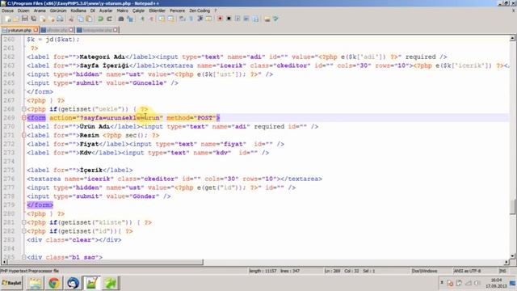The width and height of the screenshot is (517, 291).
Task: Click the Open file toolbar icon
Action: click(x=16, y=19)
